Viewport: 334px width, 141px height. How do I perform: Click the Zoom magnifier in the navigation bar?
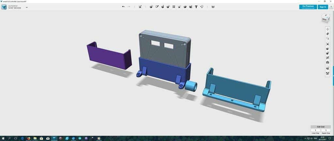(327, 38)
